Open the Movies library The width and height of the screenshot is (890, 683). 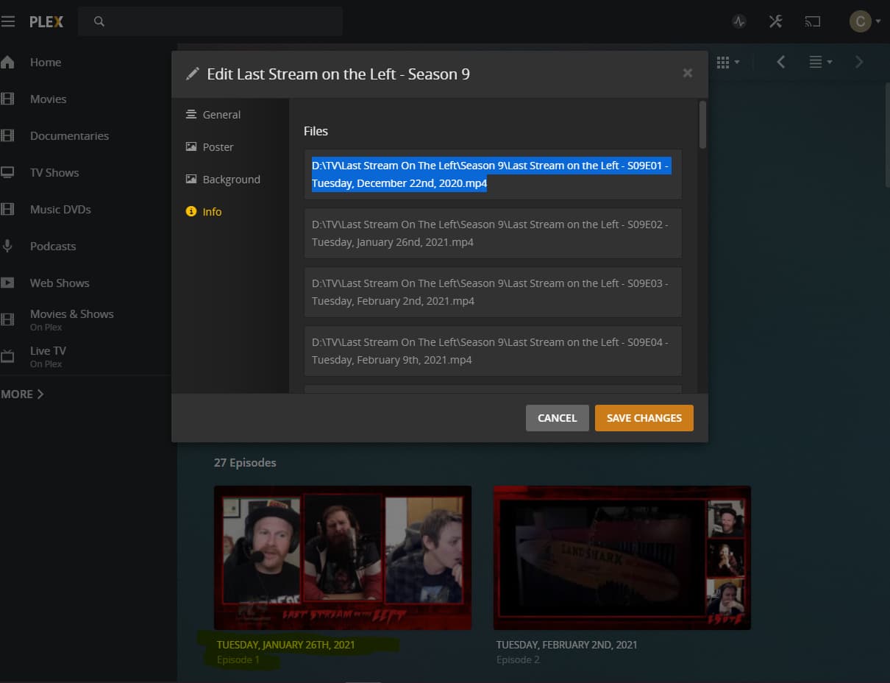[x=49, y=99]
